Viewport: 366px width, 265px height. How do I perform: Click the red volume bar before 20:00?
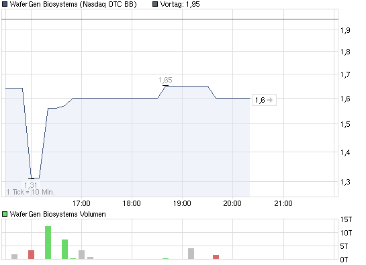point(216,257)
